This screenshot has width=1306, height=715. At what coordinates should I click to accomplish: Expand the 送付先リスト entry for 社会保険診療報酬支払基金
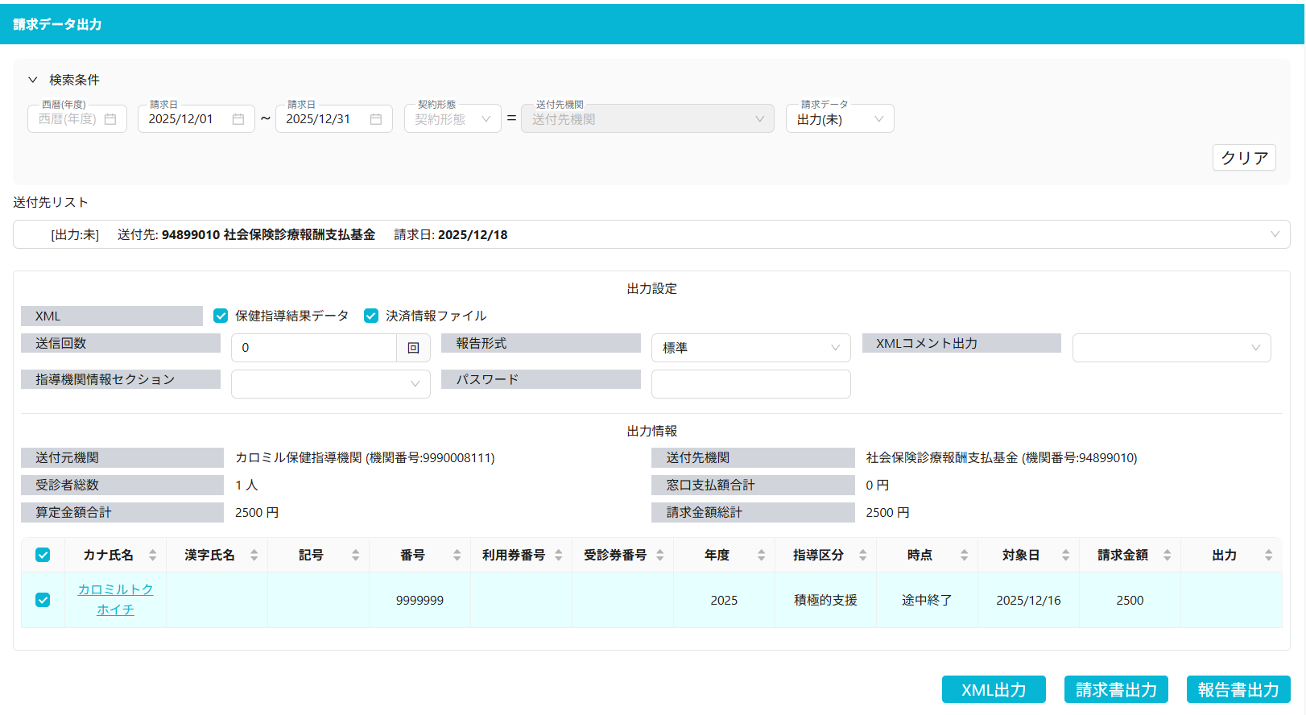pyautogui.click(x=1275, y=234)
